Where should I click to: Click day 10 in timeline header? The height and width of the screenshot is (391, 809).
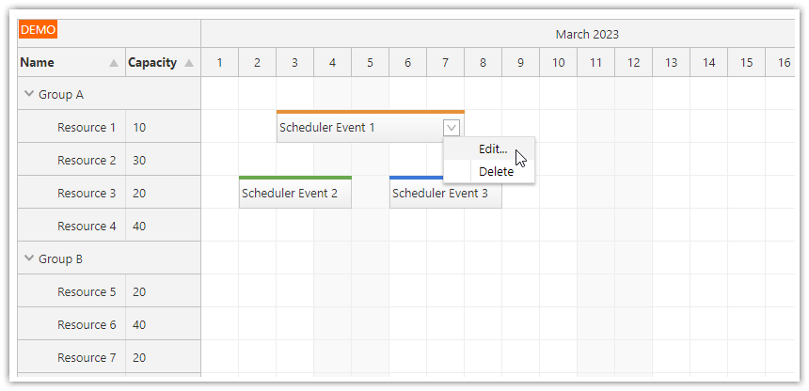tap(558, 63)
